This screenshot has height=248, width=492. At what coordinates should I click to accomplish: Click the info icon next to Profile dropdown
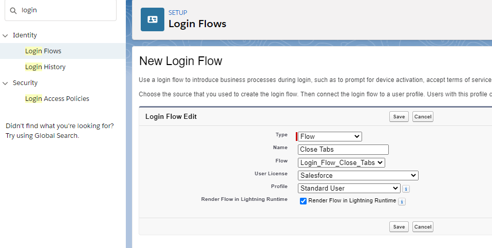406,189
